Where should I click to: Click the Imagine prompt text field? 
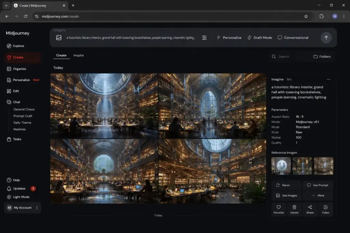point(131,38)
